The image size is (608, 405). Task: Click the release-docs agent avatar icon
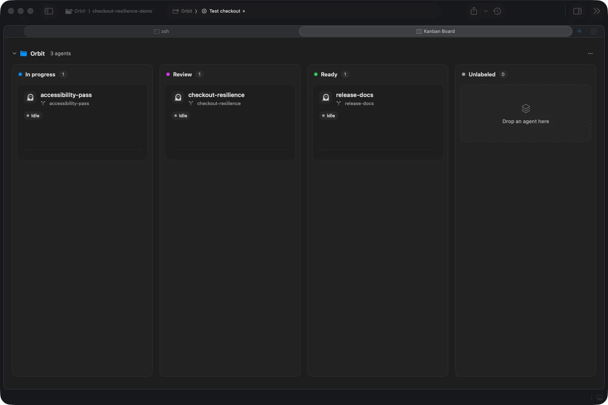click(x=326, y=97)
